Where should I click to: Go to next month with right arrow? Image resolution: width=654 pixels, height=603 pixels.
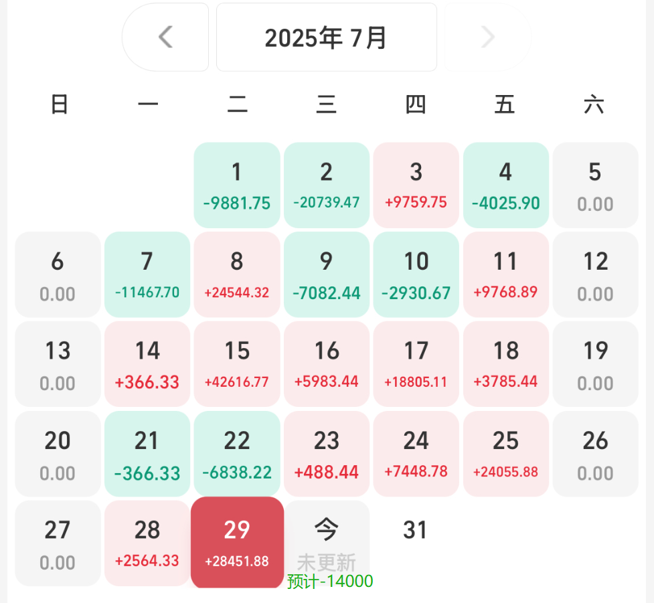tap(487, 37)
